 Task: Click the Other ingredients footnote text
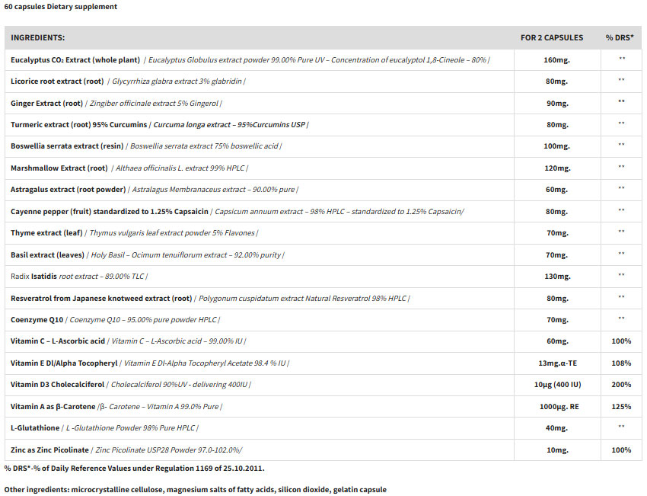[195, 489]
